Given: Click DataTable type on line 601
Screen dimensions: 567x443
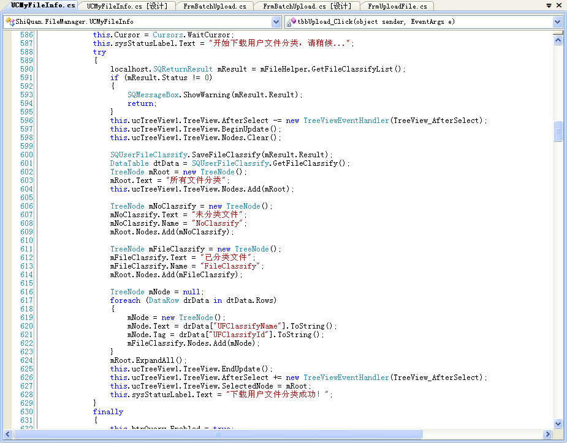Looking at the screenshot, I should [129, 163].
